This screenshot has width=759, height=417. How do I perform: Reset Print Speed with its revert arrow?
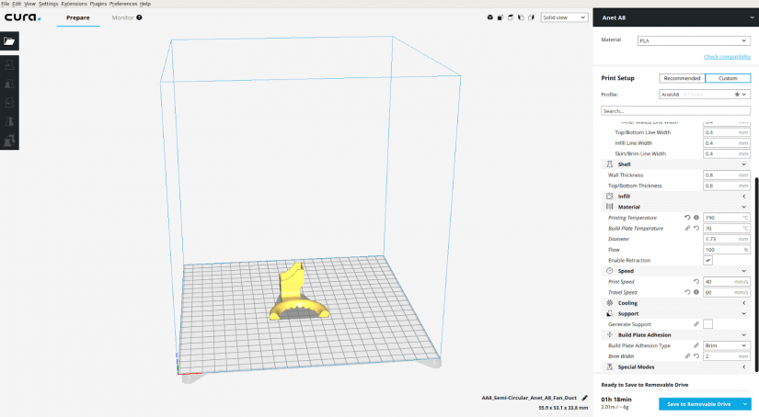pos(696,282)
